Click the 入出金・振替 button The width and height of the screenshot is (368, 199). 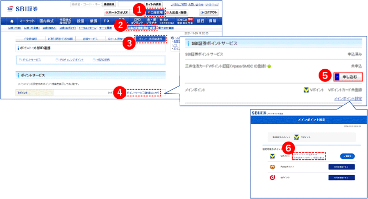[x=177, y=12]
